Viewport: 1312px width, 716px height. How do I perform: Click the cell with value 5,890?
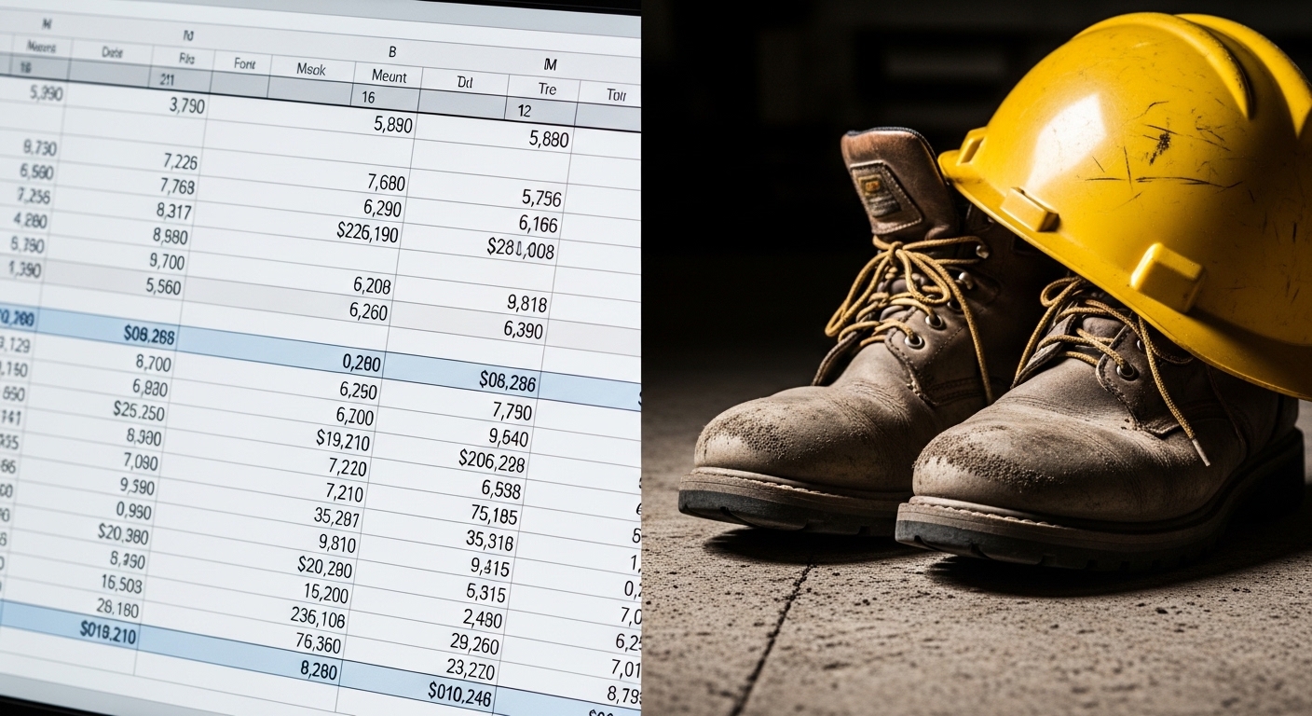pos(393,124)
